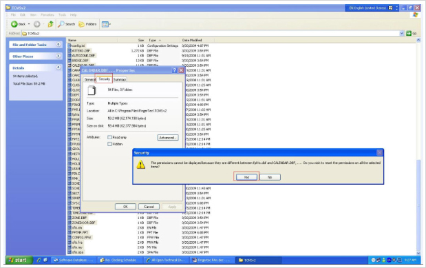Click the Show Desktop quick launch icon
The height and width of the screenshot is (268, 426).
45,260
